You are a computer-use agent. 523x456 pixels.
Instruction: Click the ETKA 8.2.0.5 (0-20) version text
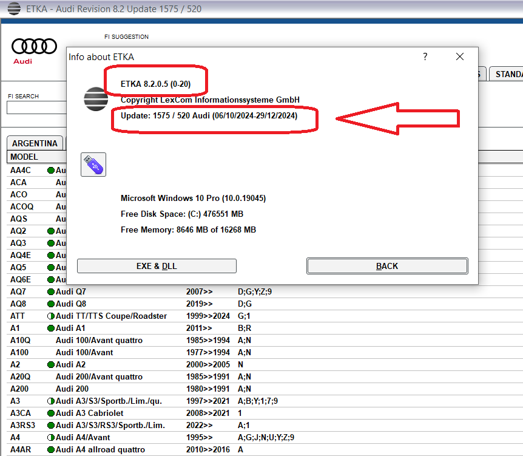click(156, 84)
